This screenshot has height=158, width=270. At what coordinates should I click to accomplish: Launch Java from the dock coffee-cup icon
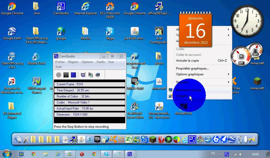pyautogui.click(x=81, y=139)
